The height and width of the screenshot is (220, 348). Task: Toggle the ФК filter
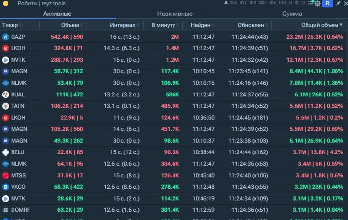point(273,3)
